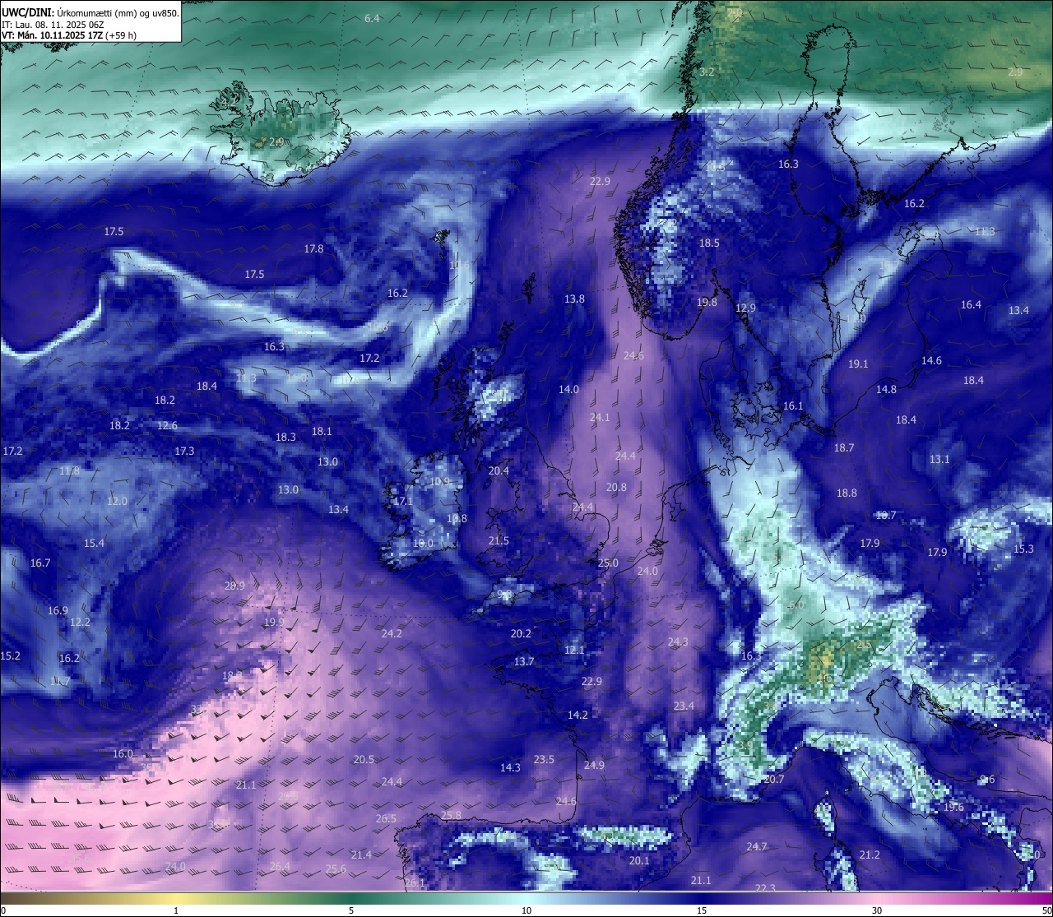Click the map value "13.1"
Viewport: 1053px width, 917px height.
pyautogui.click(x=939, y=459)
